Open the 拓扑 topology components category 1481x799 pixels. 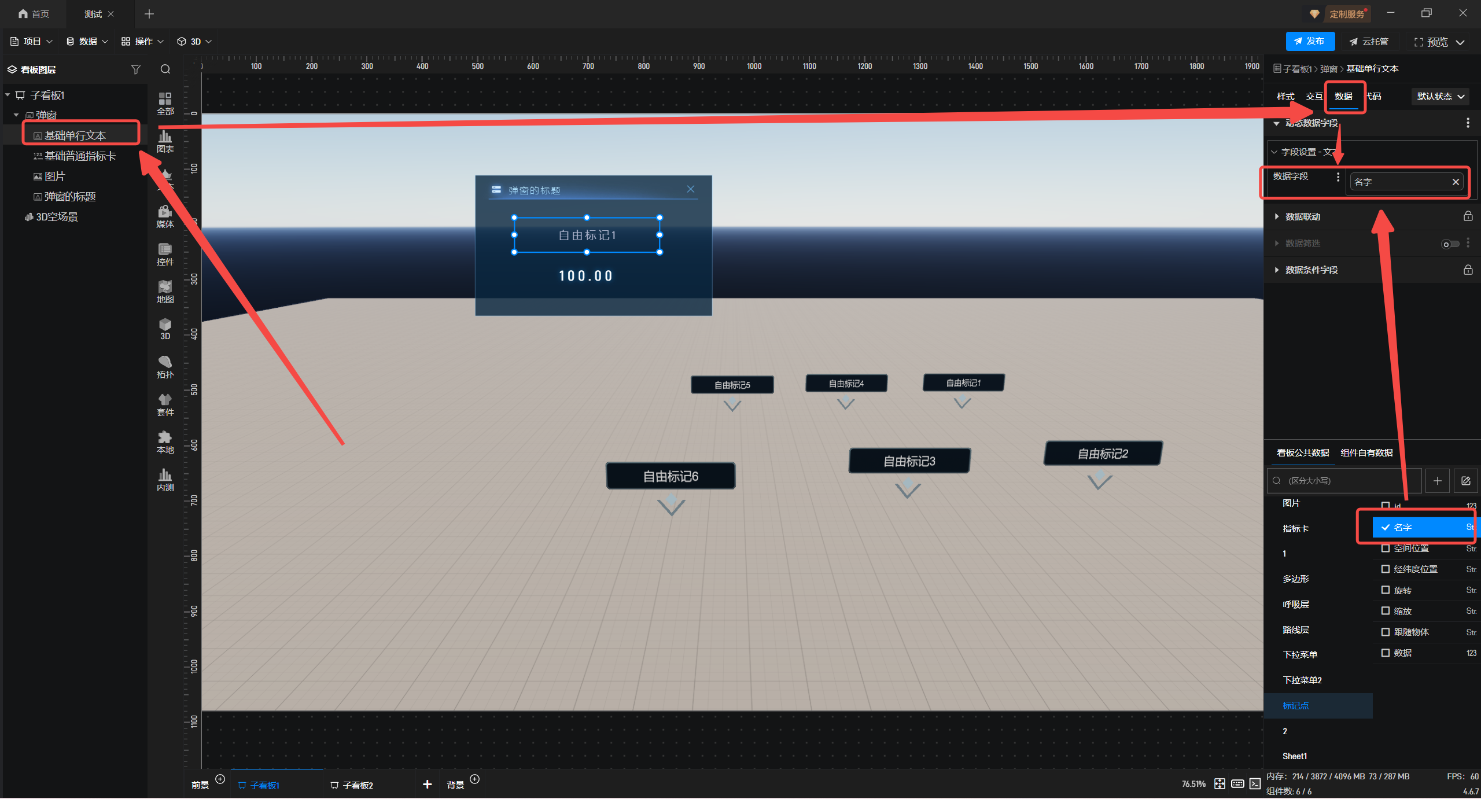coord(165,366)
